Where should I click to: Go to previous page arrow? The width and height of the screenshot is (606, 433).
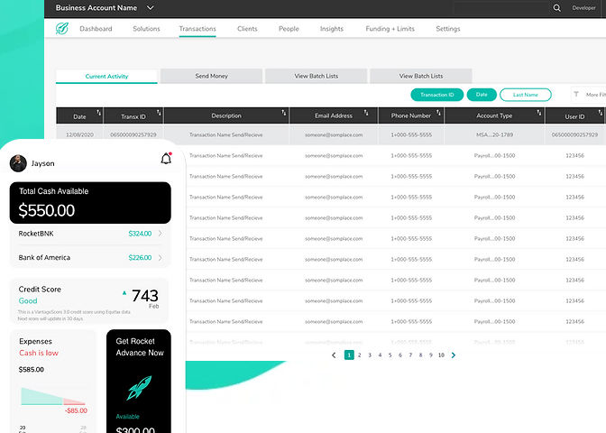point(334,355)
